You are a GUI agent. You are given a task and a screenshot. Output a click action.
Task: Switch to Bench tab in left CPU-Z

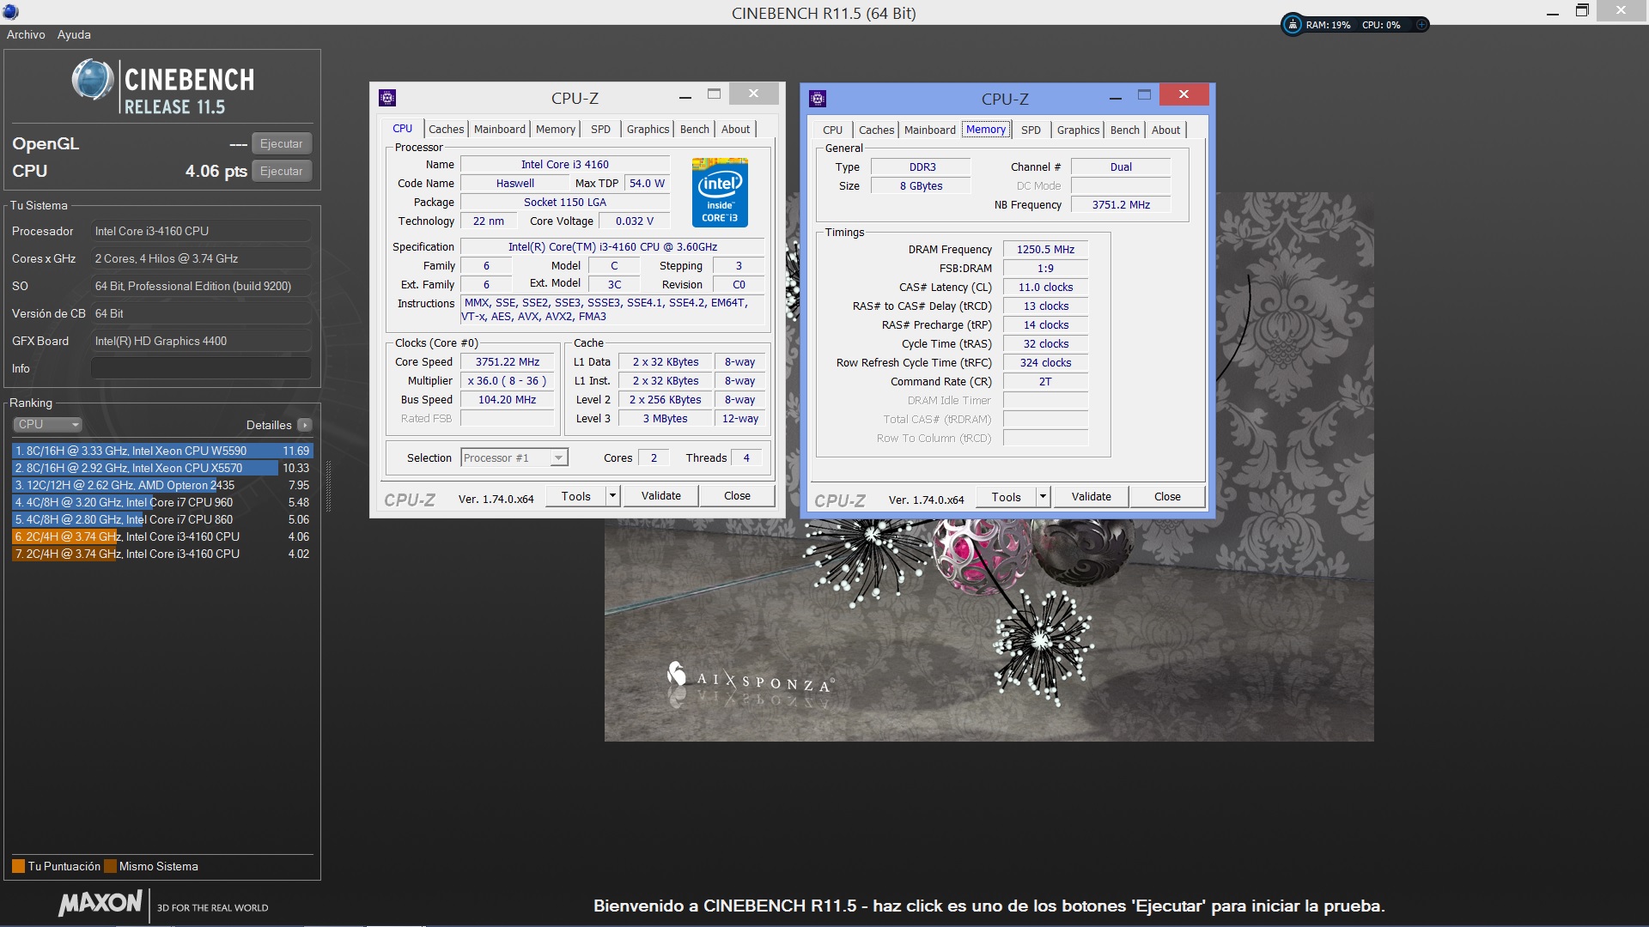point(695,129)
